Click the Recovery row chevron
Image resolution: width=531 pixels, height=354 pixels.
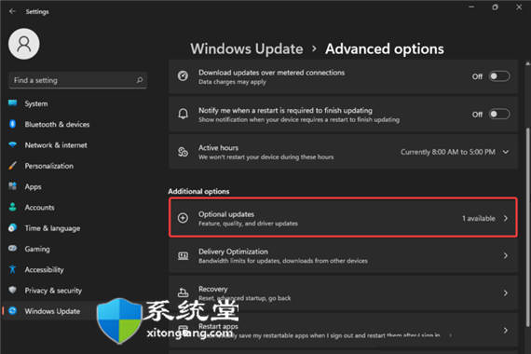click(506, 293)
